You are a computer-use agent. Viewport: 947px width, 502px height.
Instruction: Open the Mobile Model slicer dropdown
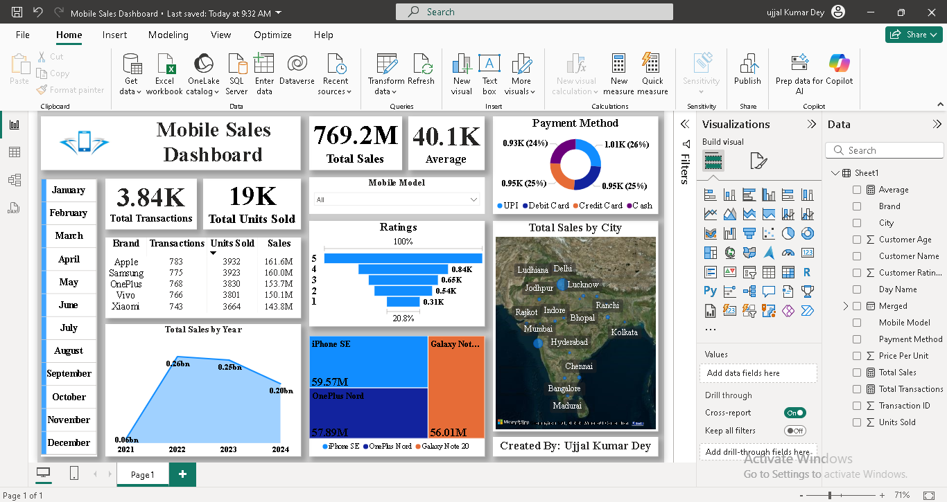tap(473, 199)
